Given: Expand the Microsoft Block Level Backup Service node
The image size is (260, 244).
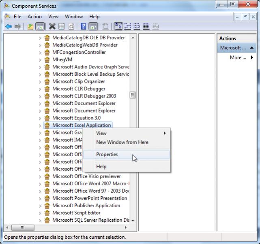Looking at the screenshot, I should (x=40, y=74).
